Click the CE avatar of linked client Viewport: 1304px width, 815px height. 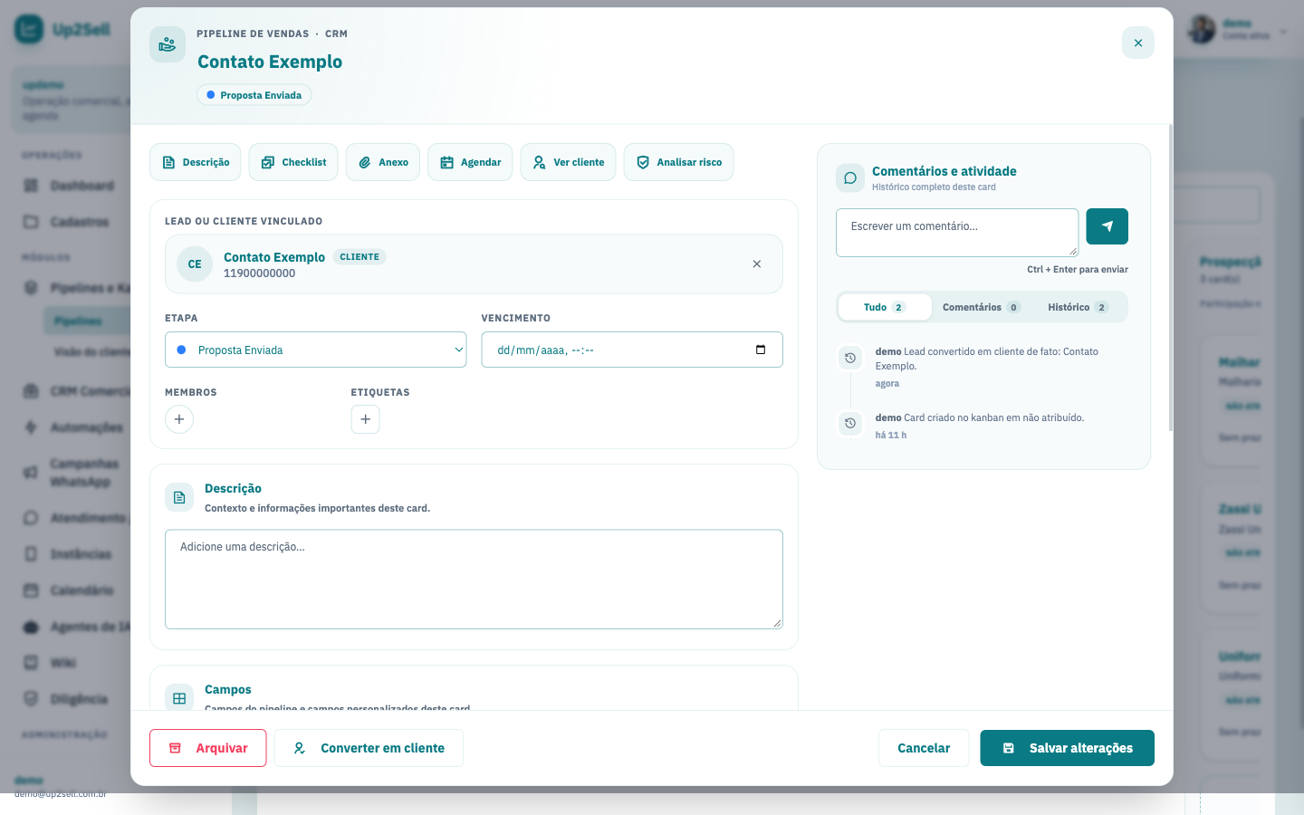click(x=195, y=264)
